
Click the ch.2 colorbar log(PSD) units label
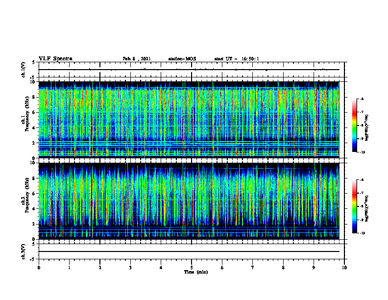[x=367, y=209]
